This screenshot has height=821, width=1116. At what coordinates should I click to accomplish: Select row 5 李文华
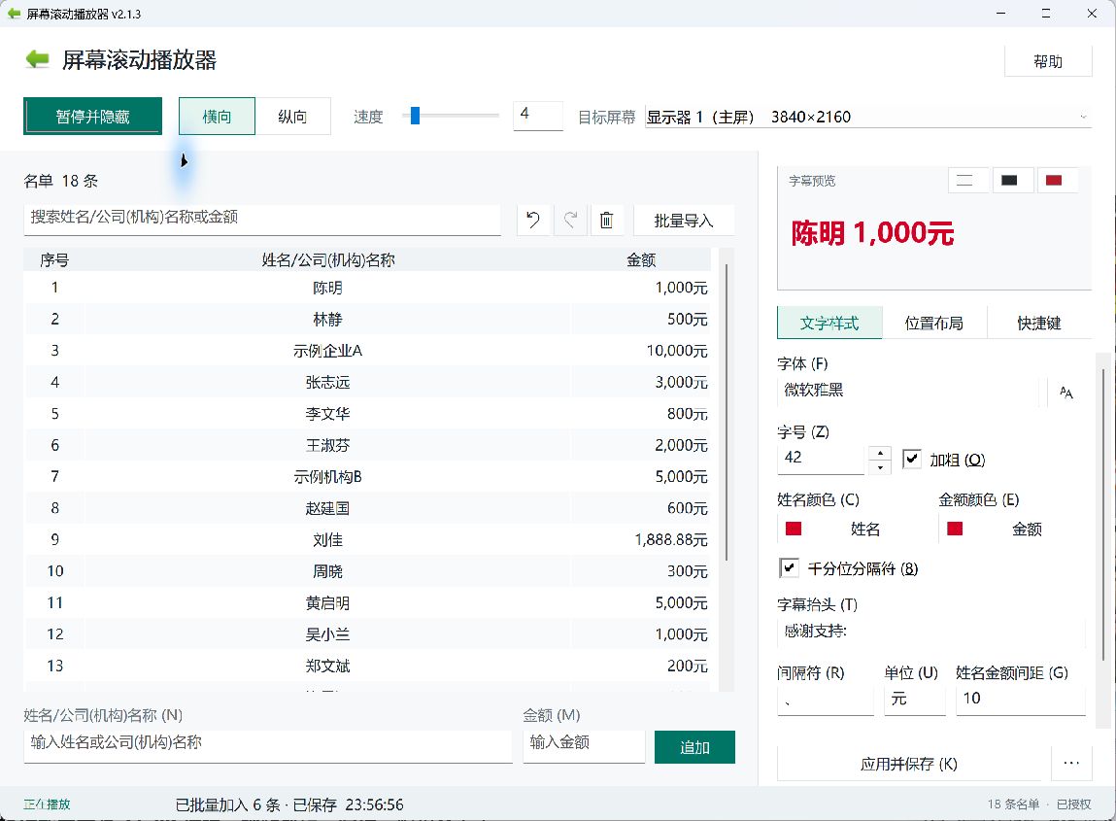(367, 414)
